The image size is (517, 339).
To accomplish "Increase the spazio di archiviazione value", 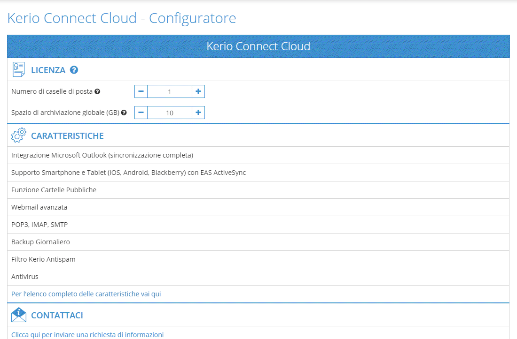I will [198, 113].
